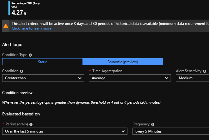
Task: Click the Percentage CPU (Avg) legend label
Action: click(26, 3)
